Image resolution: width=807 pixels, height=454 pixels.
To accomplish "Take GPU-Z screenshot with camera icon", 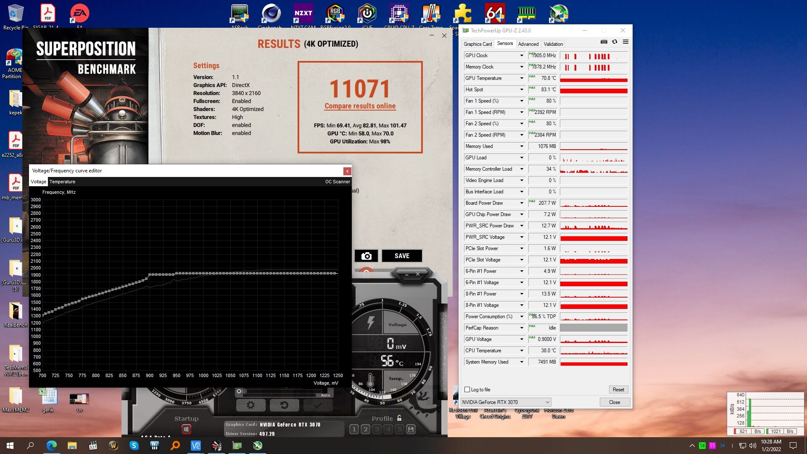I will (604, 42).
